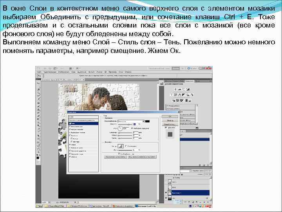The height and width of the screenshot is (212, 282).
Task: Enable Обводка (Stroke) style checkbox
Action: (70, 157)
